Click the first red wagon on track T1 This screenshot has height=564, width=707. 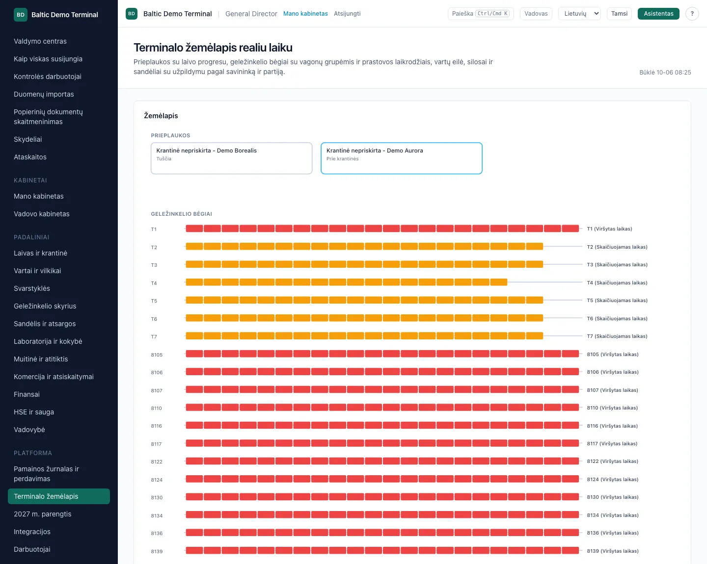194,229
